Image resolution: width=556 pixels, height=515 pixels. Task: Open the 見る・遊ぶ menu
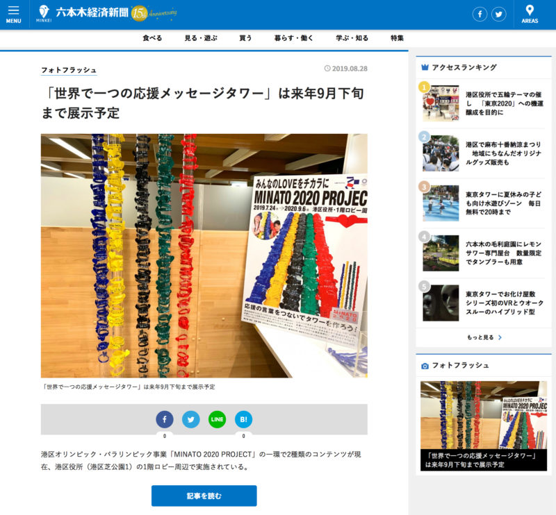pyautogui.click(x=201, y=38)
